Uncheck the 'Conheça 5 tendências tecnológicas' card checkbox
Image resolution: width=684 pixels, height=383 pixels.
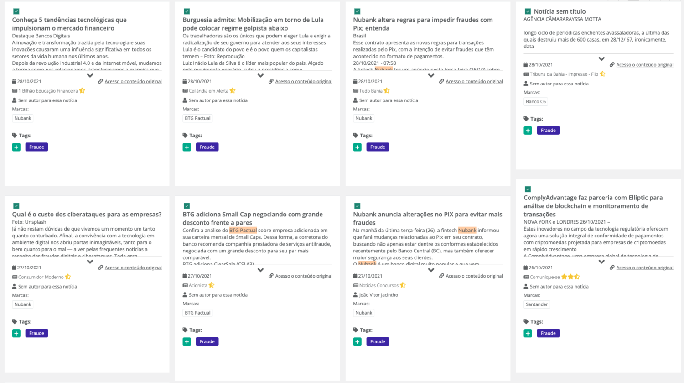(16, 11)
